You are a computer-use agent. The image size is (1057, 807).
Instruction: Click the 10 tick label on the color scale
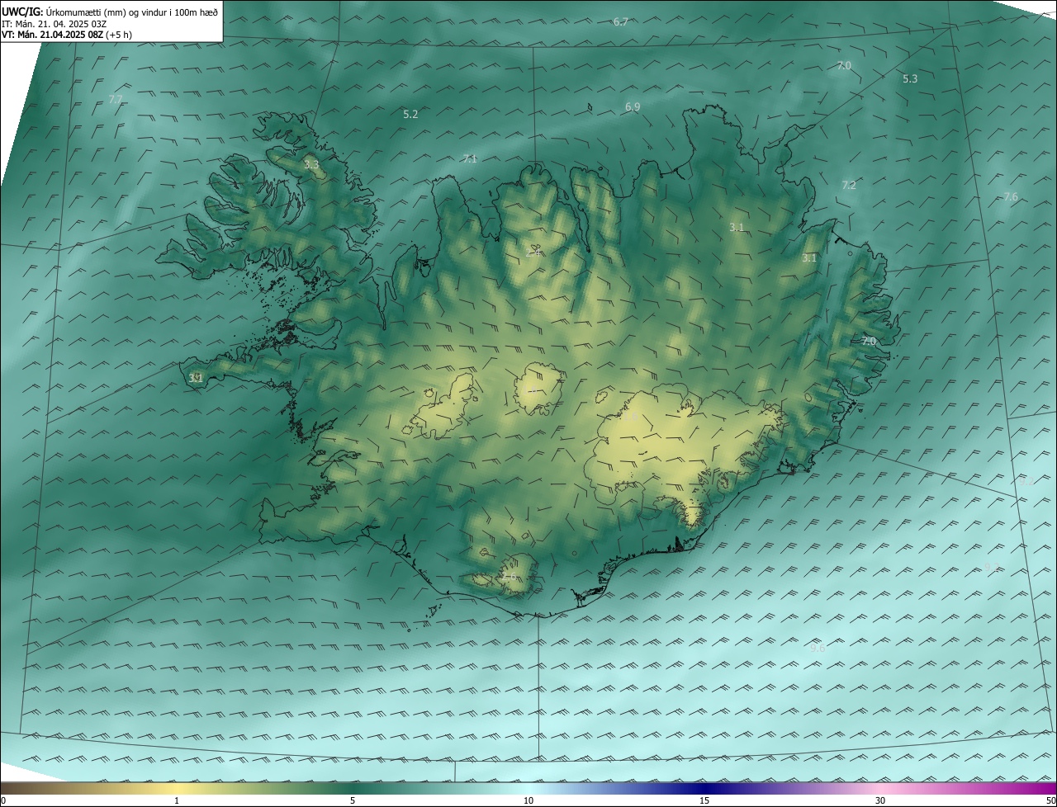coord(528,800)
